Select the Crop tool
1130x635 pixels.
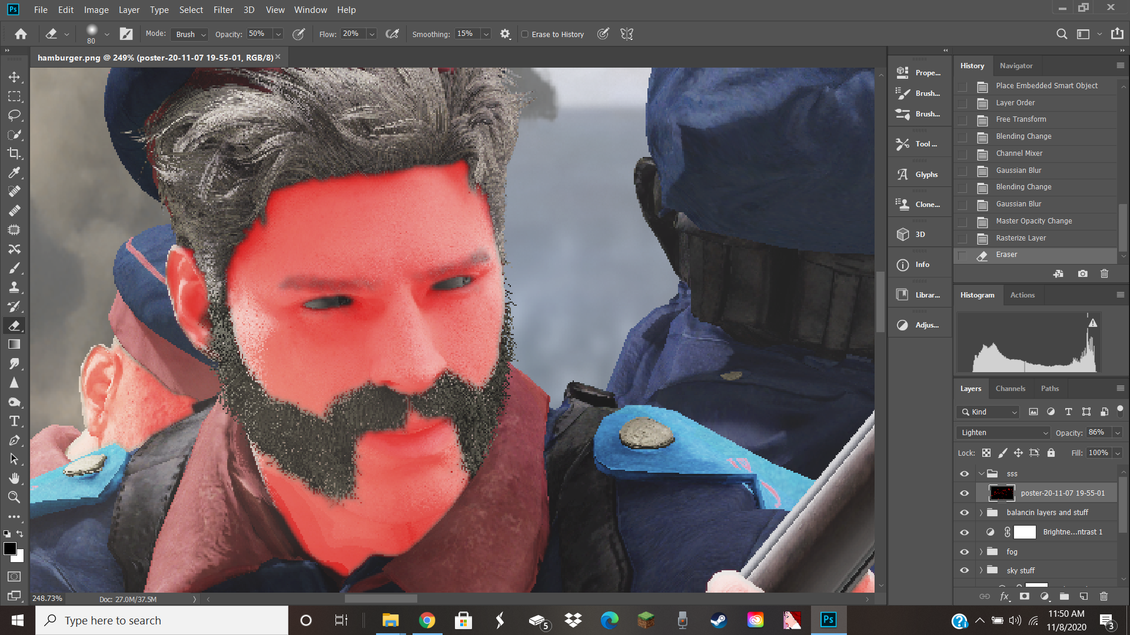tap(14, 153)
